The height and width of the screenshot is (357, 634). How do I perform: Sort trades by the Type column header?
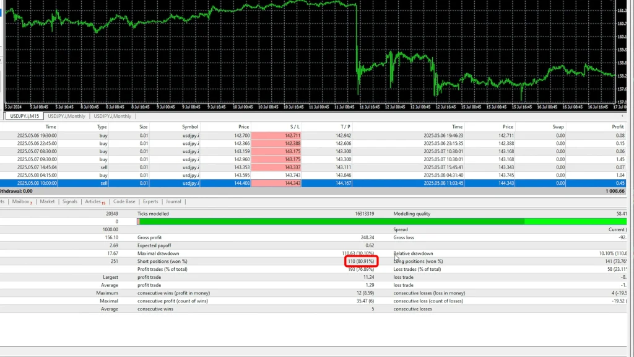click(102, 126)
